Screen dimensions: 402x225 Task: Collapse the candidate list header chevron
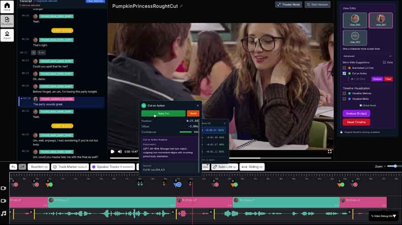pos(225,123)
